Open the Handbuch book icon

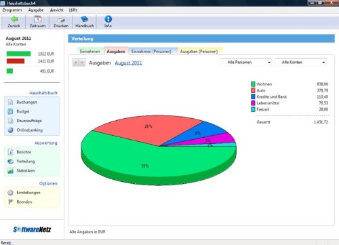click(85, 19)
